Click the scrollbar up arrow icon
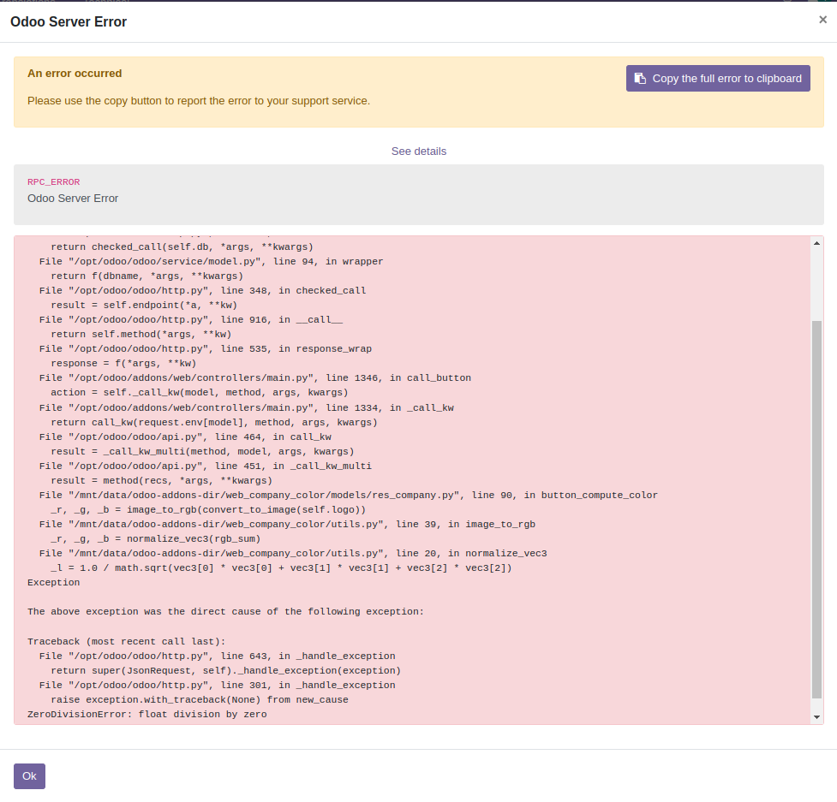The width and height of the screenshot is (837, 802). [816, 242]
